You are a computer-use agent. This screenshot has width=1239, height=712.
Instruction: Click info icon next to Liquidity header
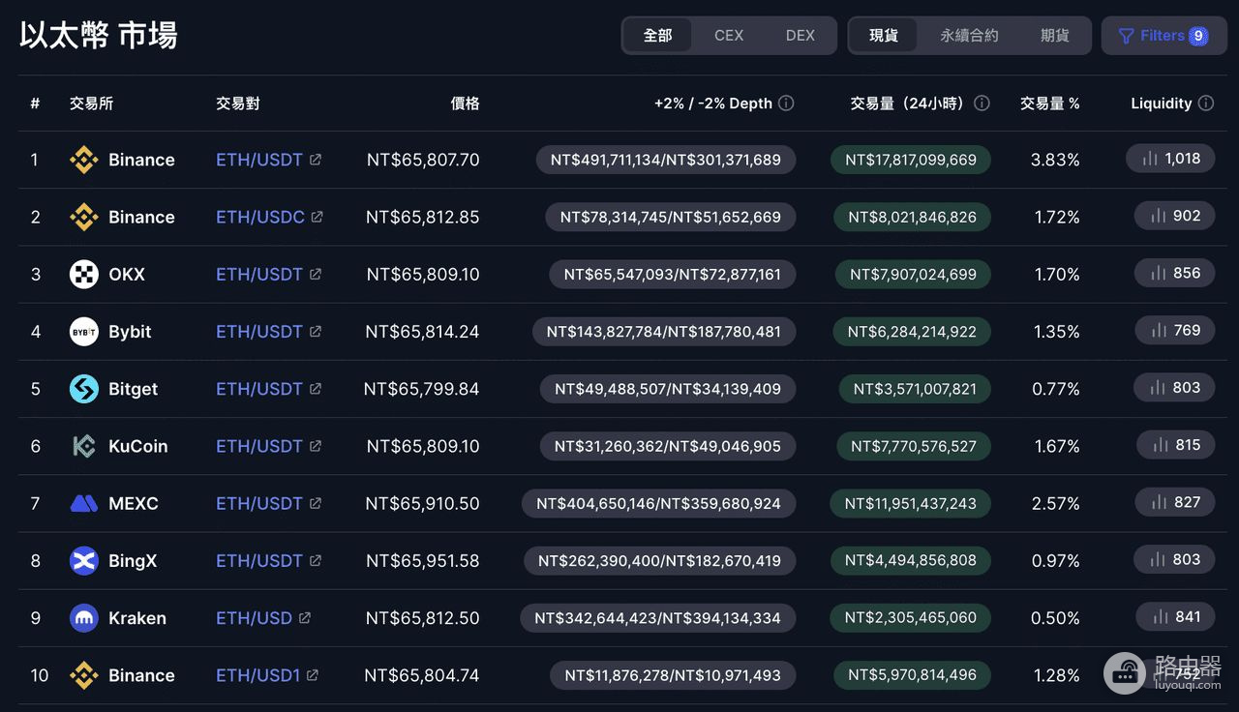1206,104
